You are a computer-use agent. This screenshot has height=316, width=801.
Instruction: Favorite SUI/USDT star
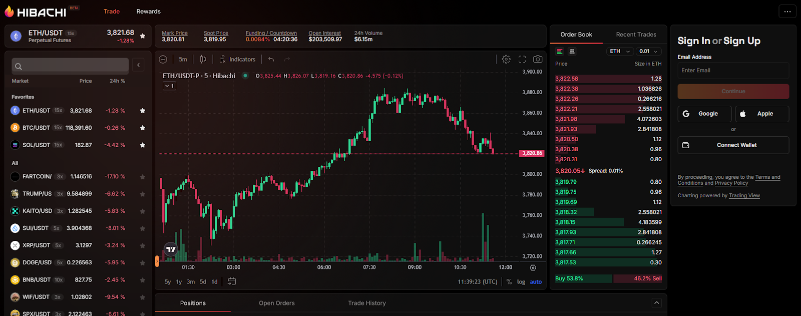point(143,228)
